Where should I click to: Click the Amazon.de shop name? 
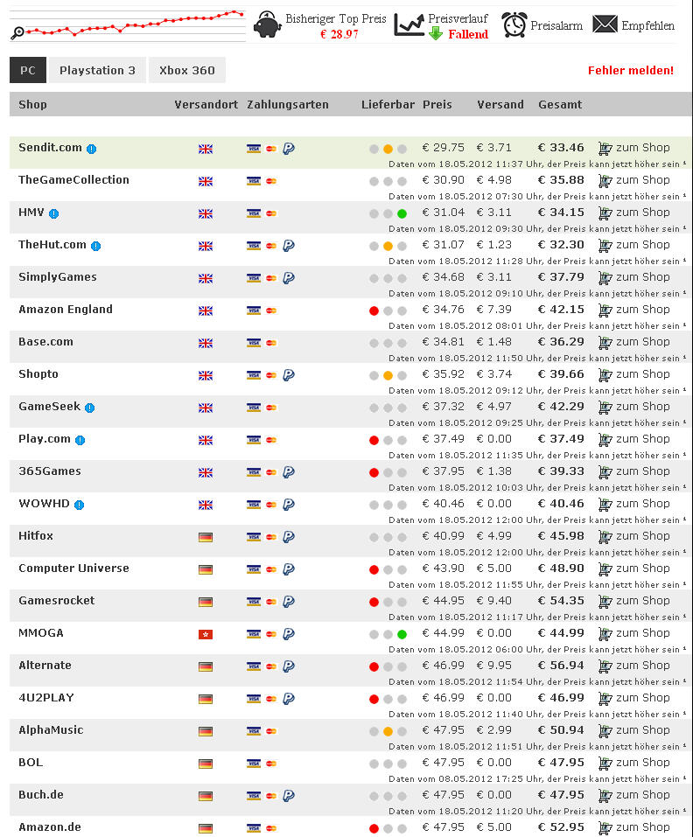pyautogui.click(x=50, y=827)
